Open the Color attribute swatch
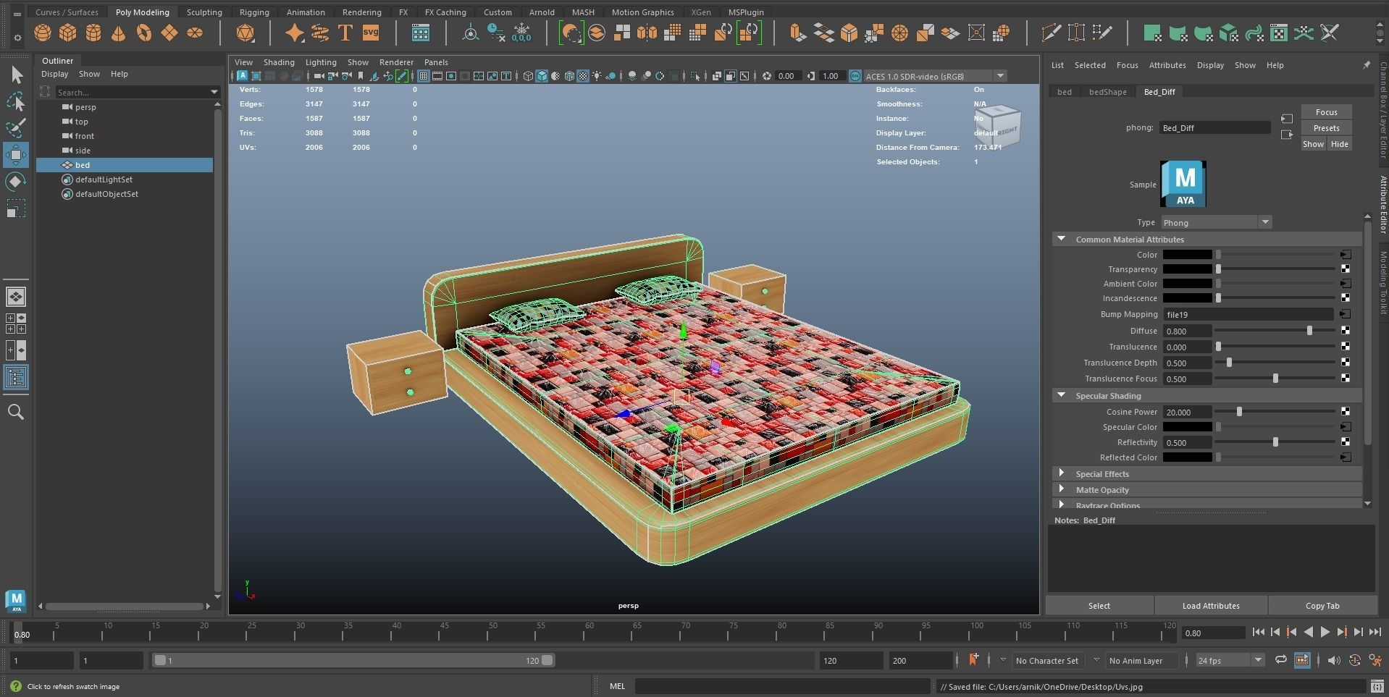 (x=1188, y=255)
